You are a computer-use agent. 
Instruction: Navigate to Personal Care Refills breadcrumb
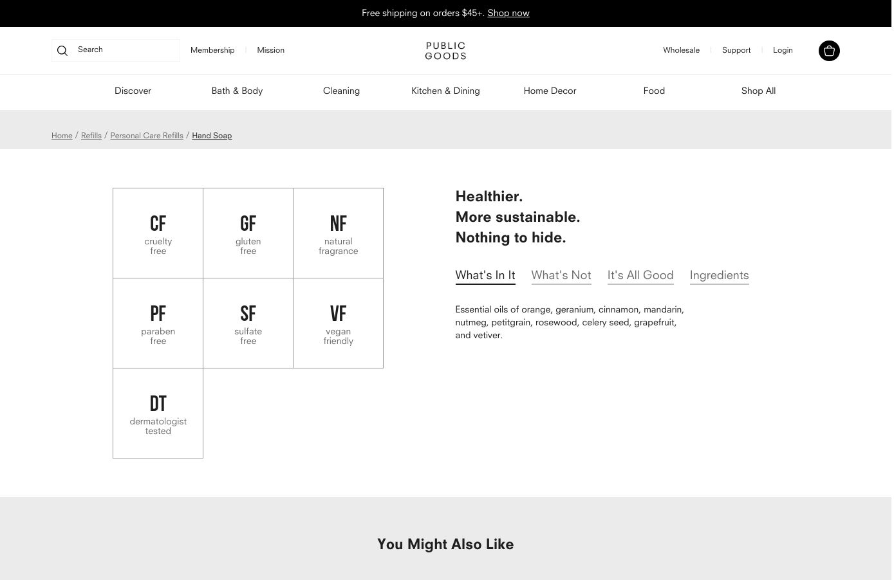pos(147,136)
